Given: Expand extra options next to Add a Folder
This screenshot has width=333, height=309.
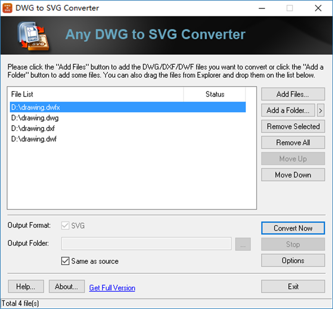Looking at the screenshot, I should point(320,110).
